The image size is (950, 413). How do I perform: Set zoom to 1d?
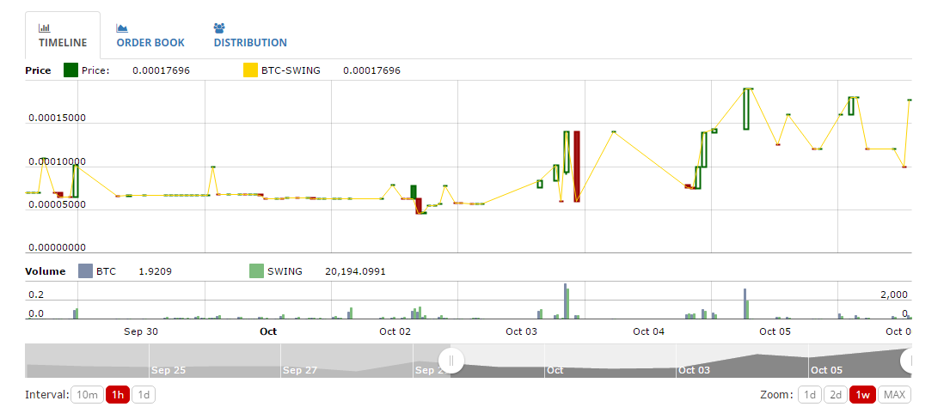810,395
